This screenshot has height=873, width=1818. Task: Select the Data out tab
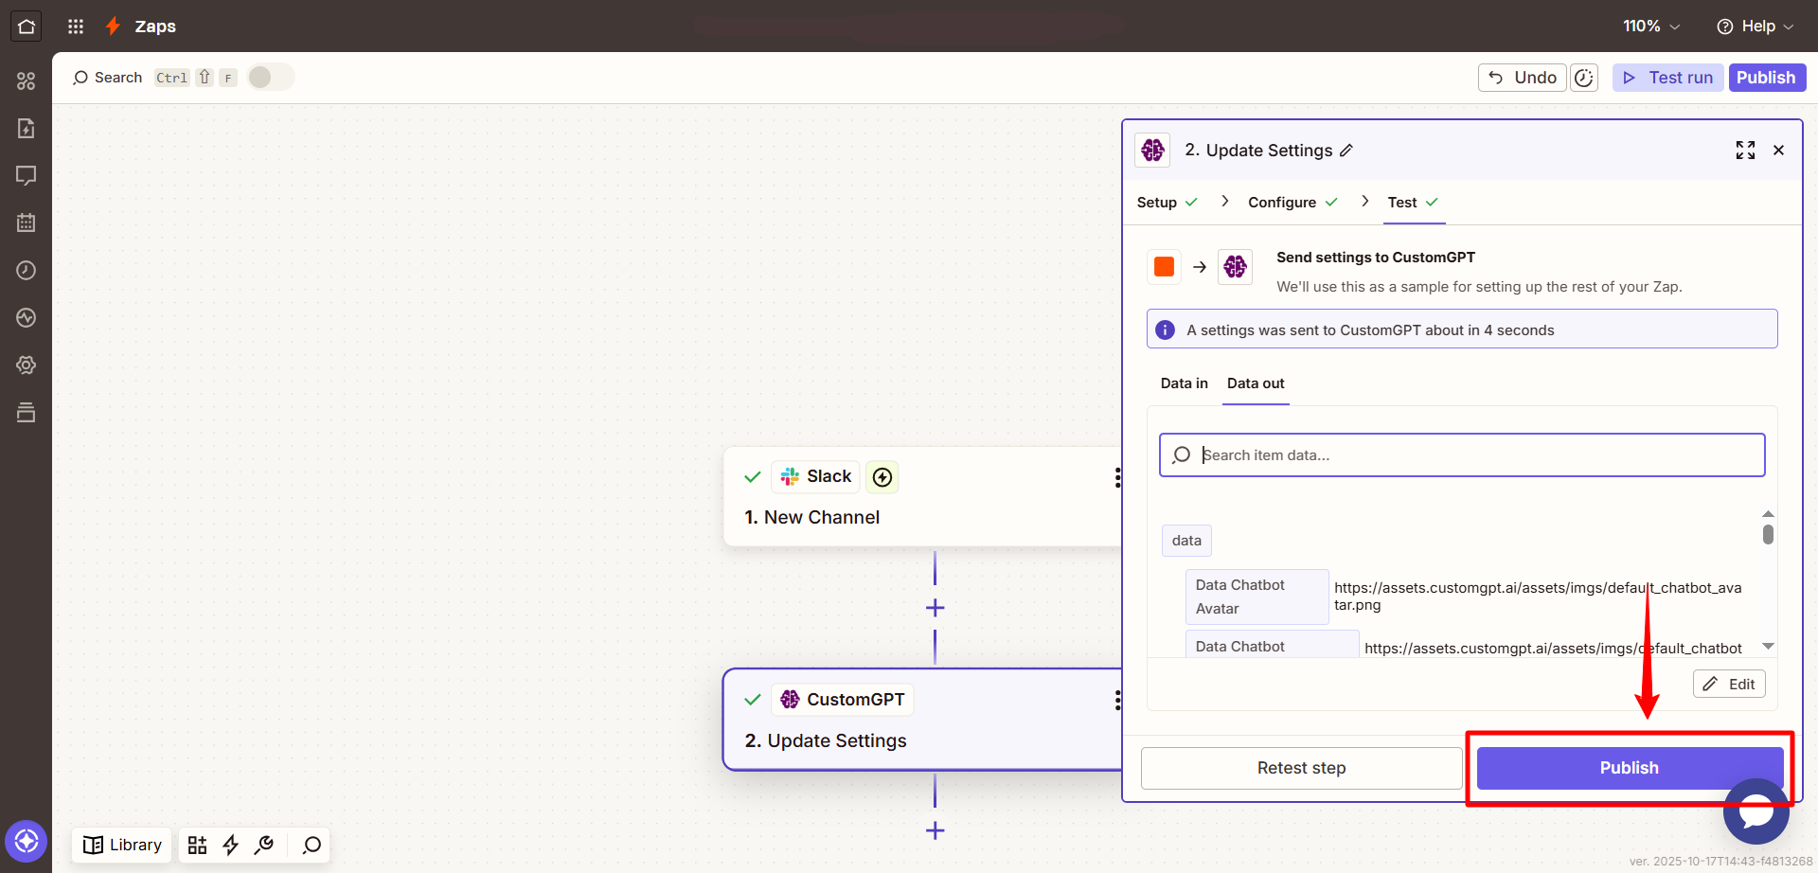coord(1256,383)
